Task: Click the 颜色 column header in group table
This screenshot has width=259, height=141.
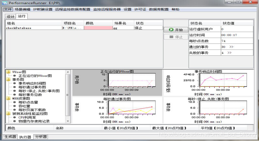Action: pyautogui.click(x=98, y=23)
